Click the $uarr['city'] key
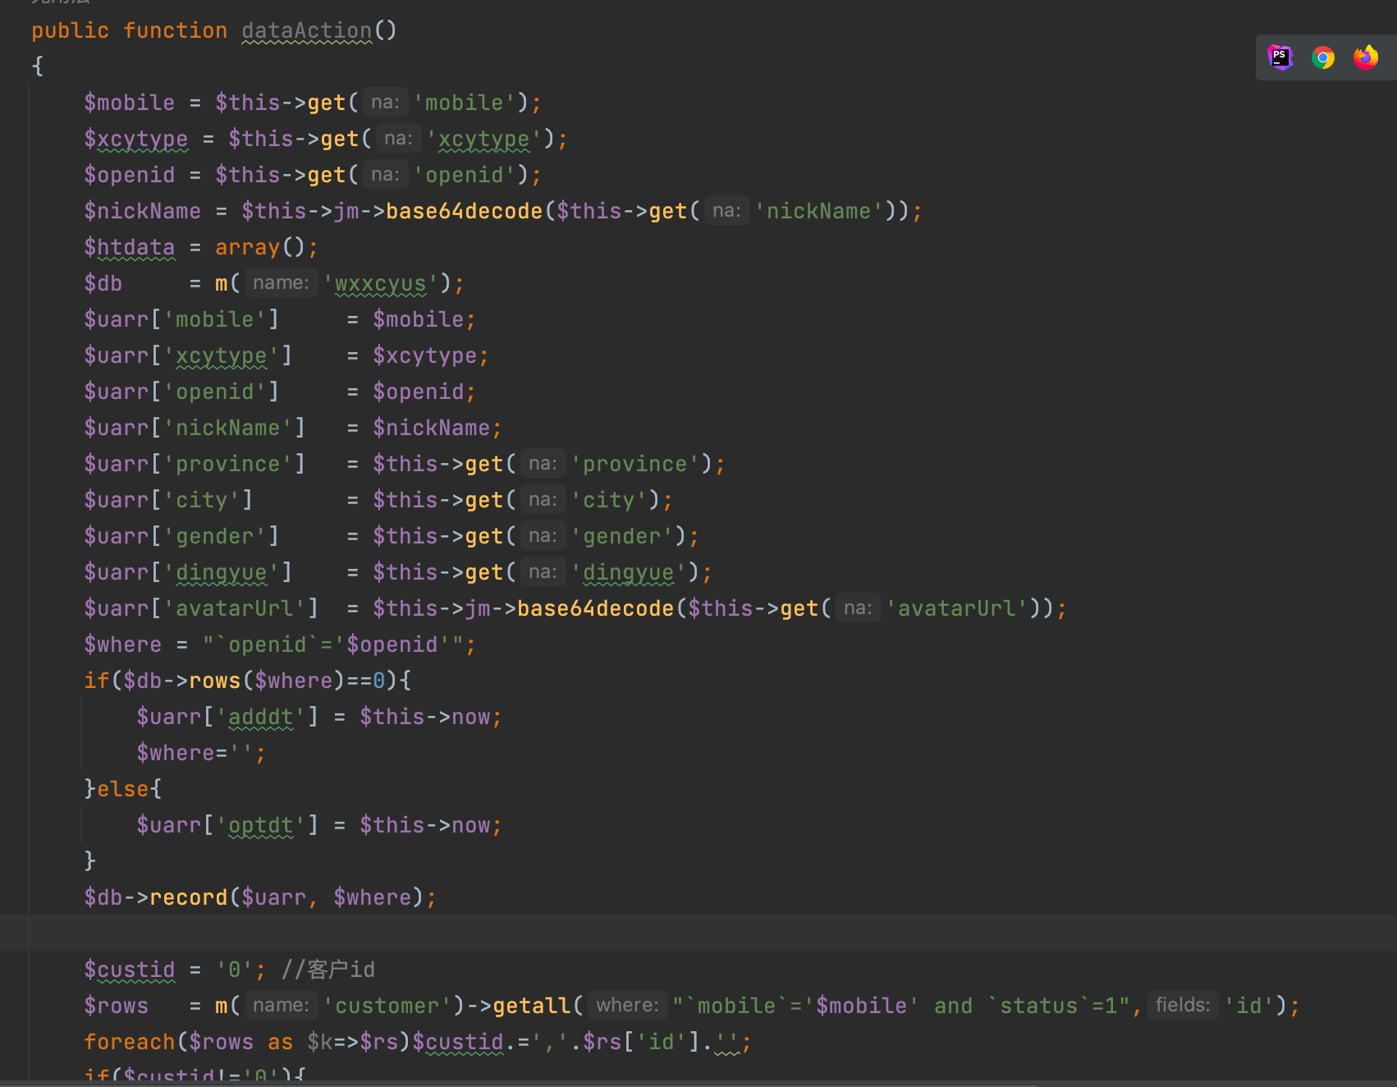The height and width of the screenshot is (1087, 1397). point(168,500)
